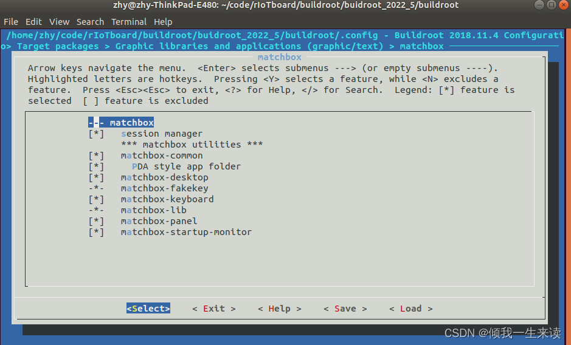Click the matchbox-desktop label

tap(165, 177)
